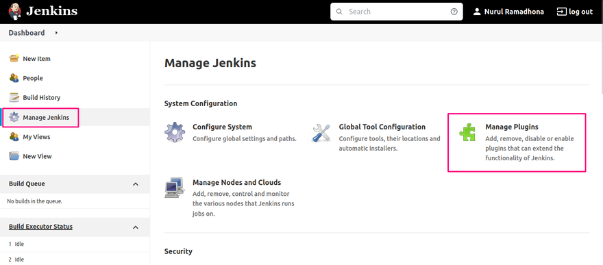Screen dimensions: 603x265
Task: Click the People icon in sidebar
Action: point(14,78)
